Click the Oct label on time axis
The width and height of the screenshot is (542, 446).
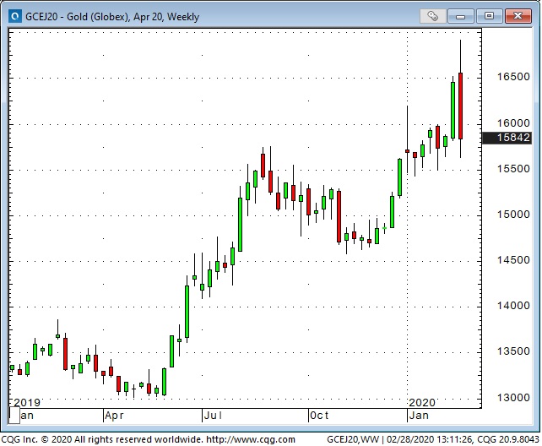319,416
